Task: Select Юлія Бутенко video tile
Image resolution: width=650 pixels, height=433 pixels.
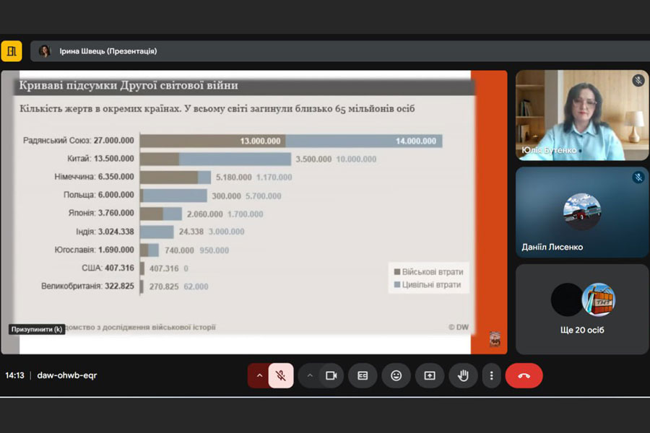Action: point(582,115)
